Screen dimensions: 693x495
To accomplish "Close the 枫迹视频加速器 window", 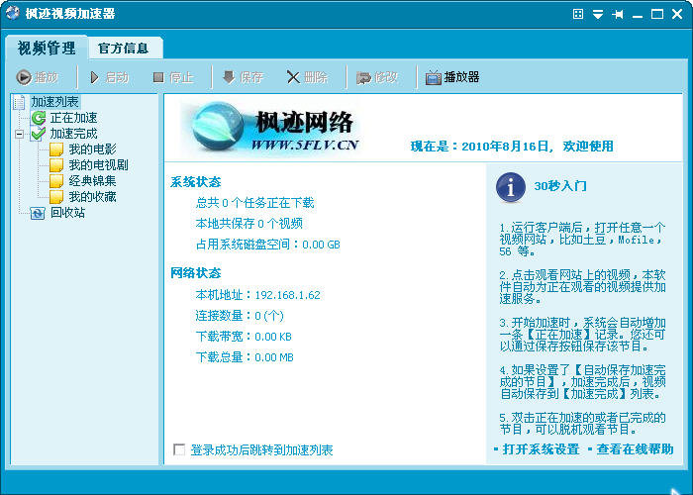I will [677, 14].
